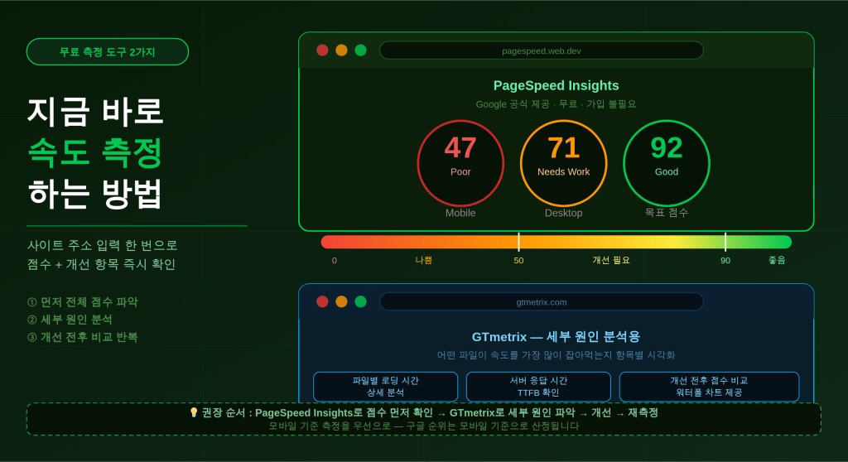Click the green dot in the gtmetrix.com window
This screenshot has height=462, width=848.
pos(360,301)
